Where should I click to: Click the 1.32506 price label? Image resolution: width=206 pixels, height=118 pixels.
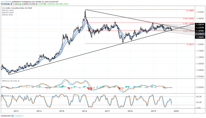point(200,31)
